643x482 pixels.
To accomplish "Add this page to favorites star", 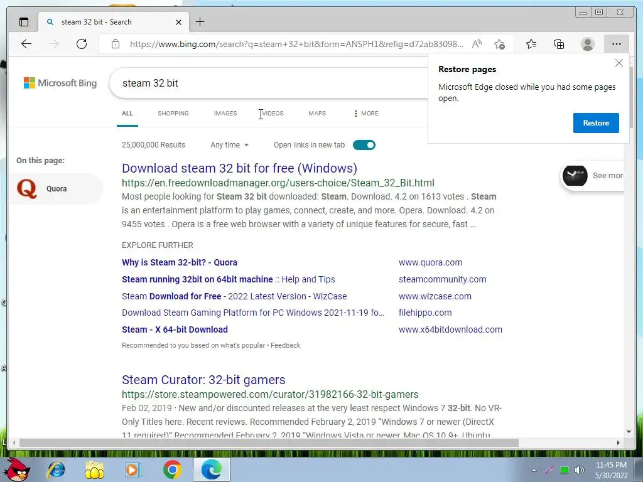I will point(499,44).
